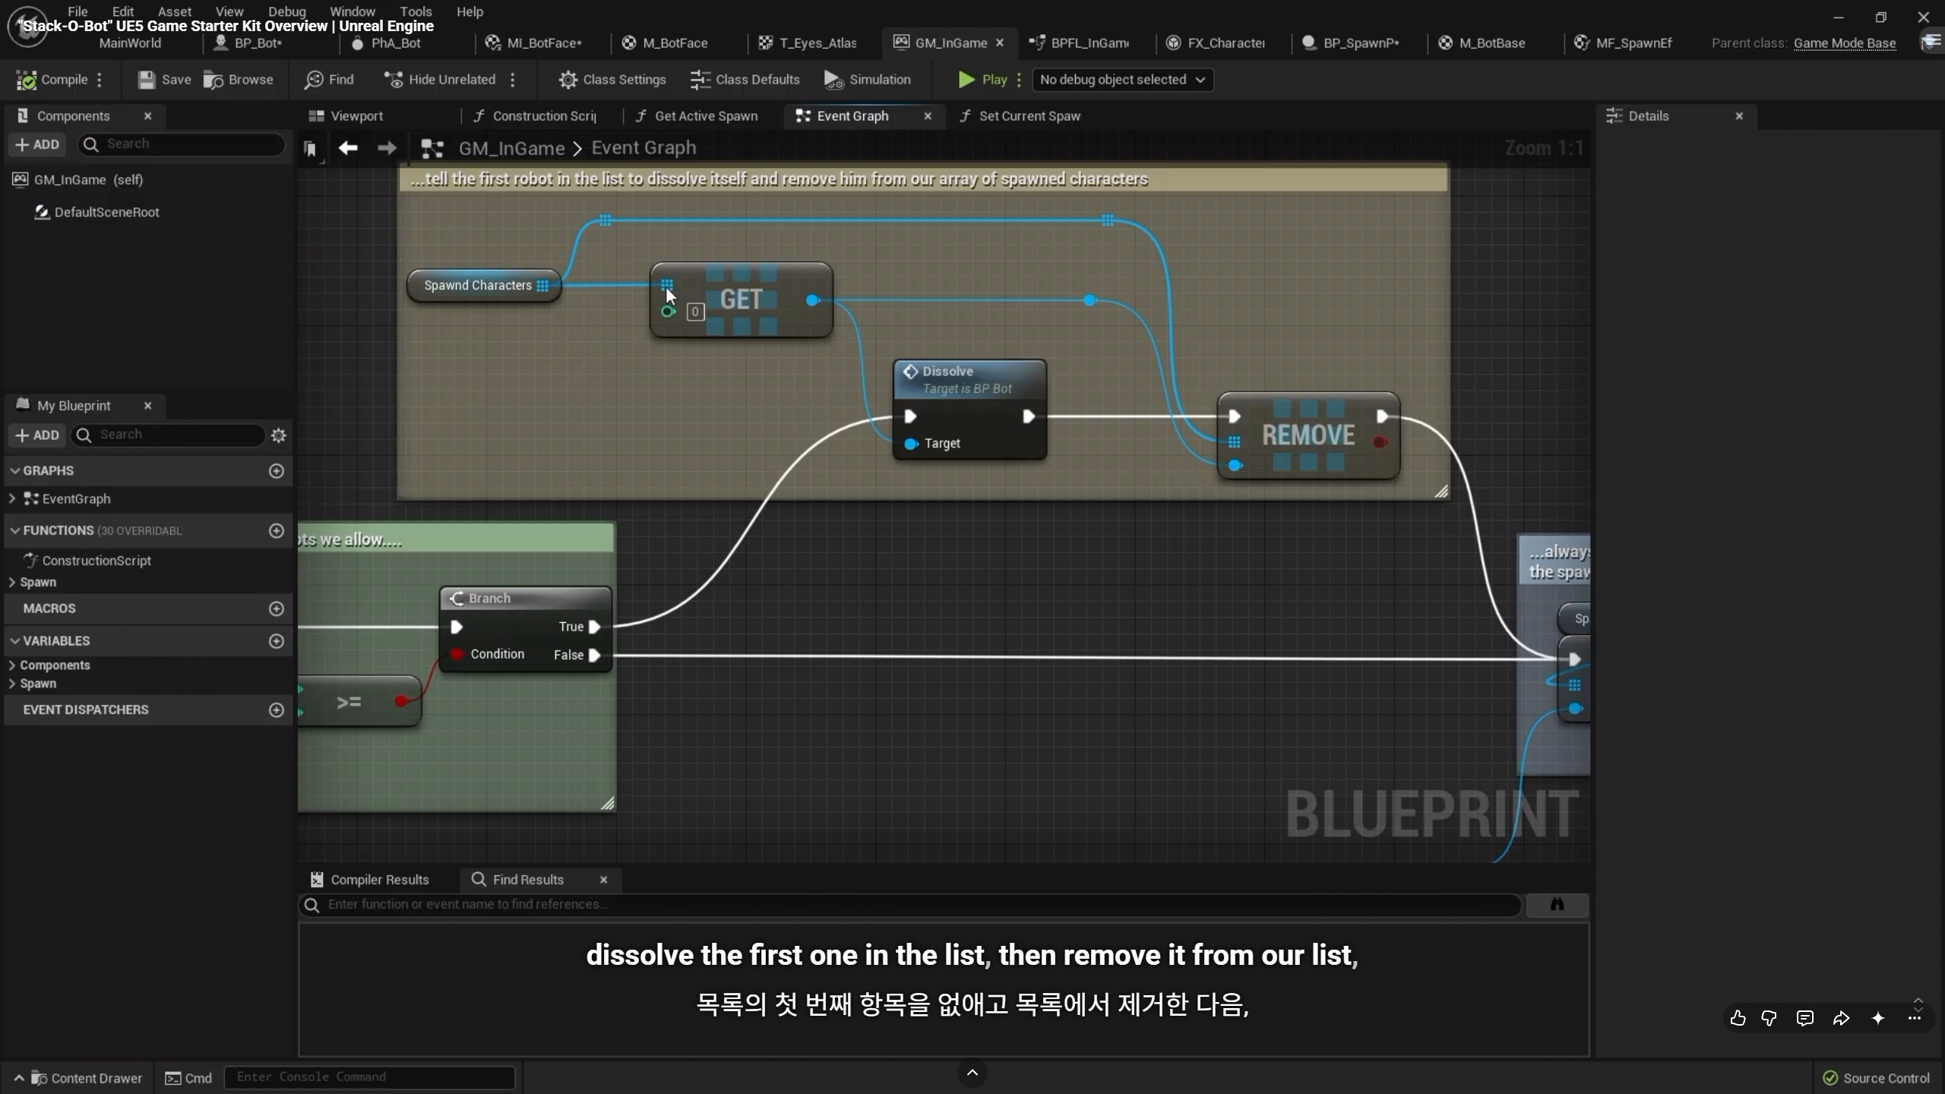Close the GM_InGame asset tab

(x=1000, y=43)
